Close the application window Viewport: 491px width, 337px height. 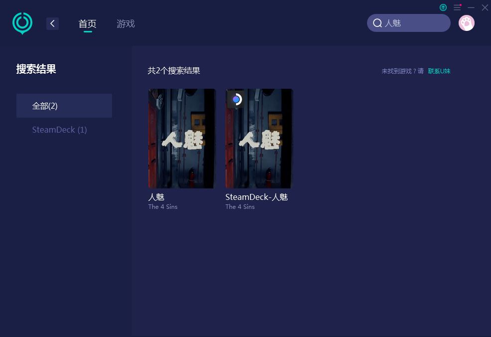pyautogui.click(x=485, y=7)
